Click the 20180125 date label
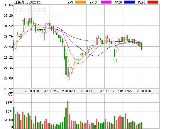 coord(50,91)
